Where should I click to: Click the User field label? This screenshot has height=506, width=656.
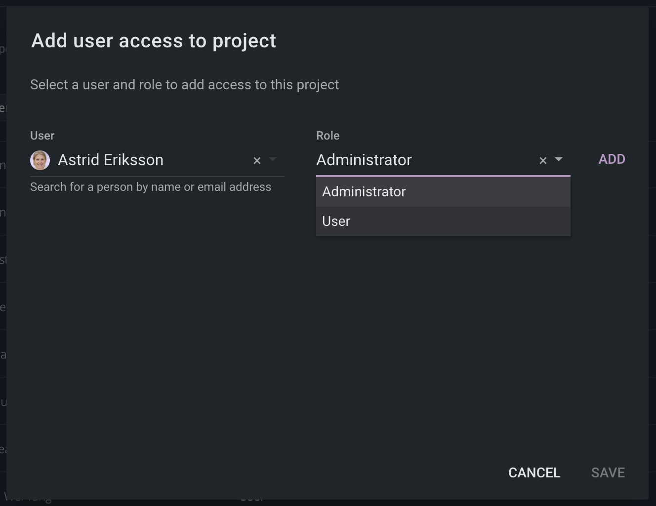42,136
